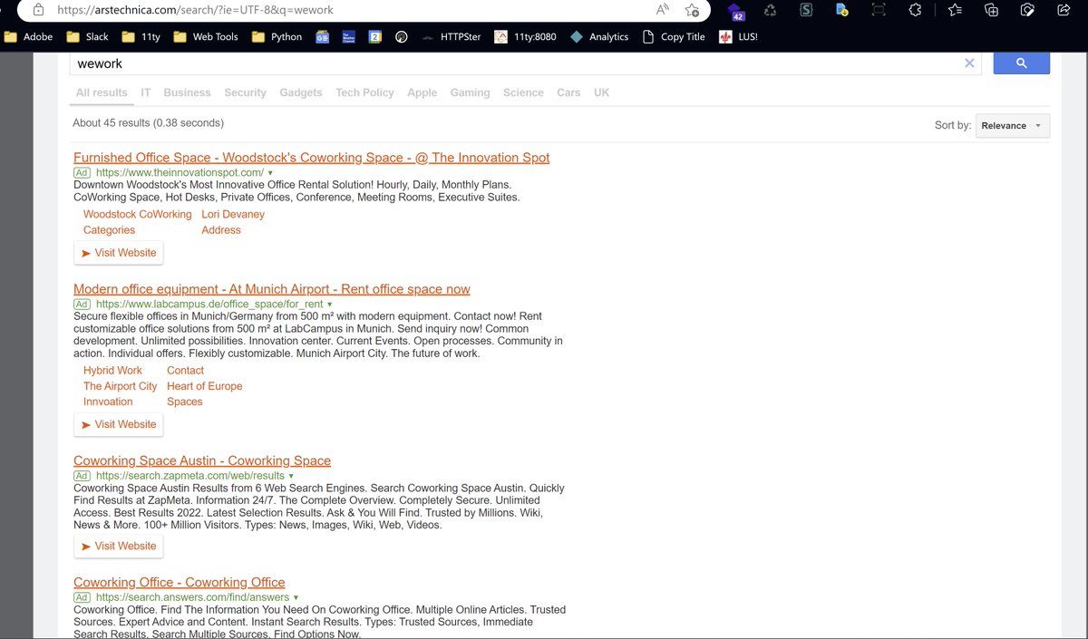
Task: Open the Read Aloud icon in address bar
Action: pos(663,10)
